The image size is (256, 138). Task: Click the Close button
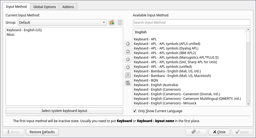coord(219,132)
